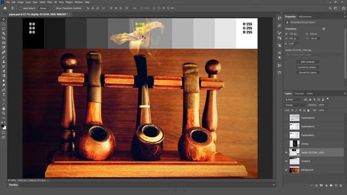
Task: Delete layer with trash icon
Action: (341, 185)
